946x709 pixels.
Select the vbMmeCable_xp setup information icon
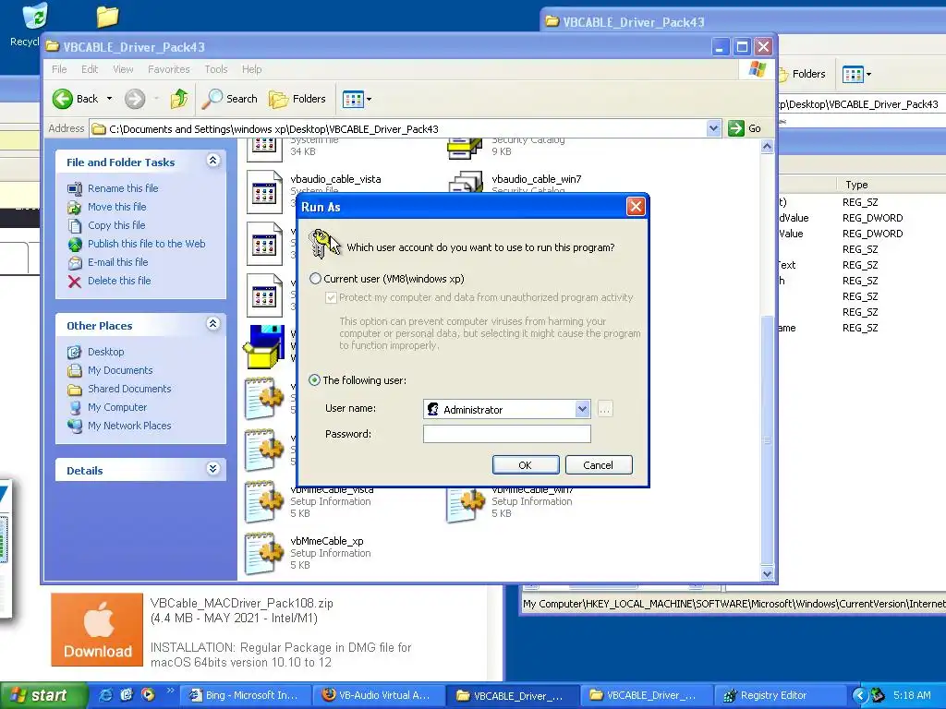click(x=263, y=553)
